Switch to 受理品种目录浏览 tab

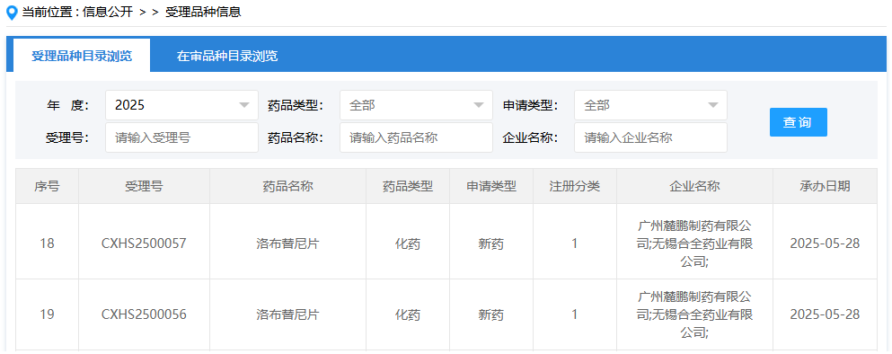82,56
